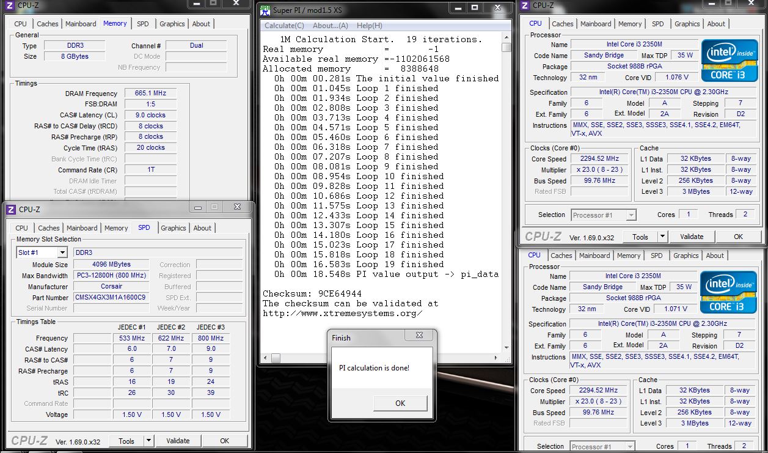
Task: Click Validate button in SPD CPU-Z window
Action: 178,441
